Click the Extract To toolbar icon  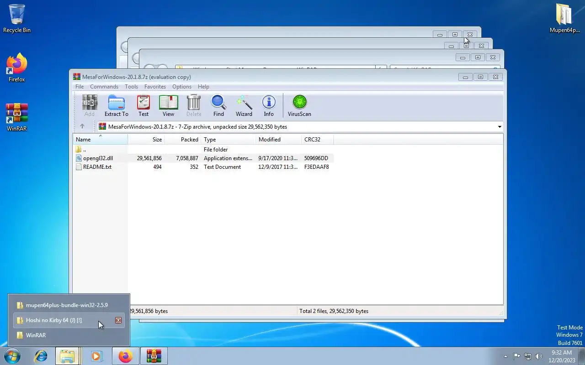[117, 106]
